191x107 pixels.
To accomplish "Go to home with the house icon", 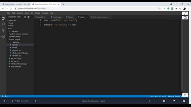I will coord(184,101).
